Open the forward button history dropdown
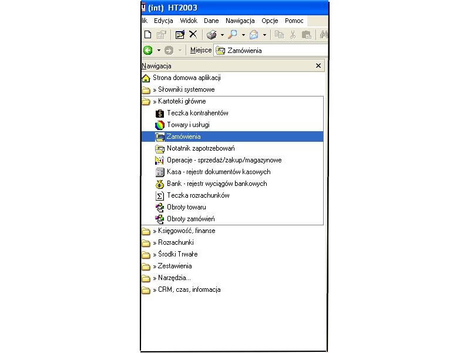 coord(180,51)
